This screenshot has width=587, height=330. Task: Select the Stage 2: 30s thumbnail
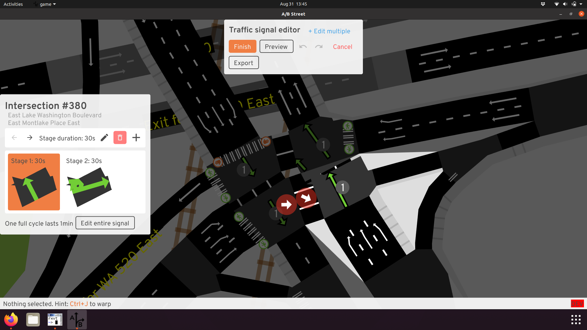(89, 182)
